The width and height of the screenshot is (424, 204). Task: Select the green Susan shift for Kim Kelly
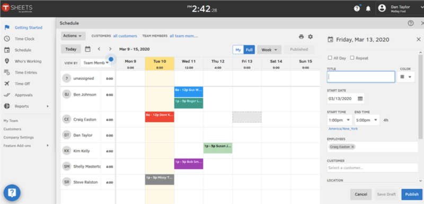click(x=218, y=148)
